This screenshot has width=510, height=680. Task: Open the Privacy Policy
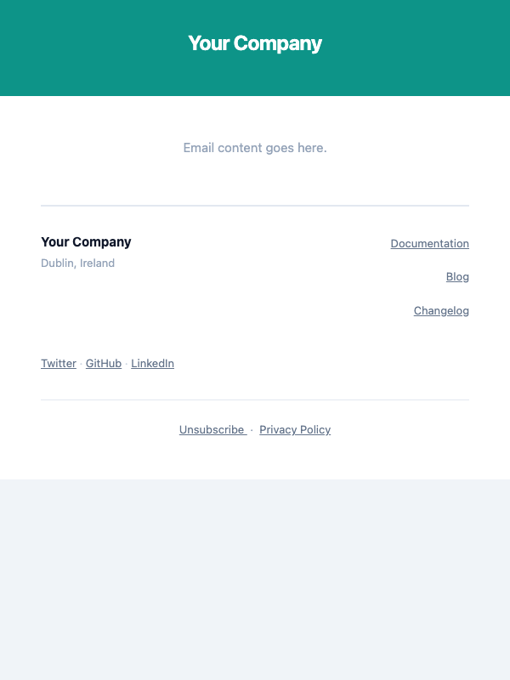pos(294,429)
